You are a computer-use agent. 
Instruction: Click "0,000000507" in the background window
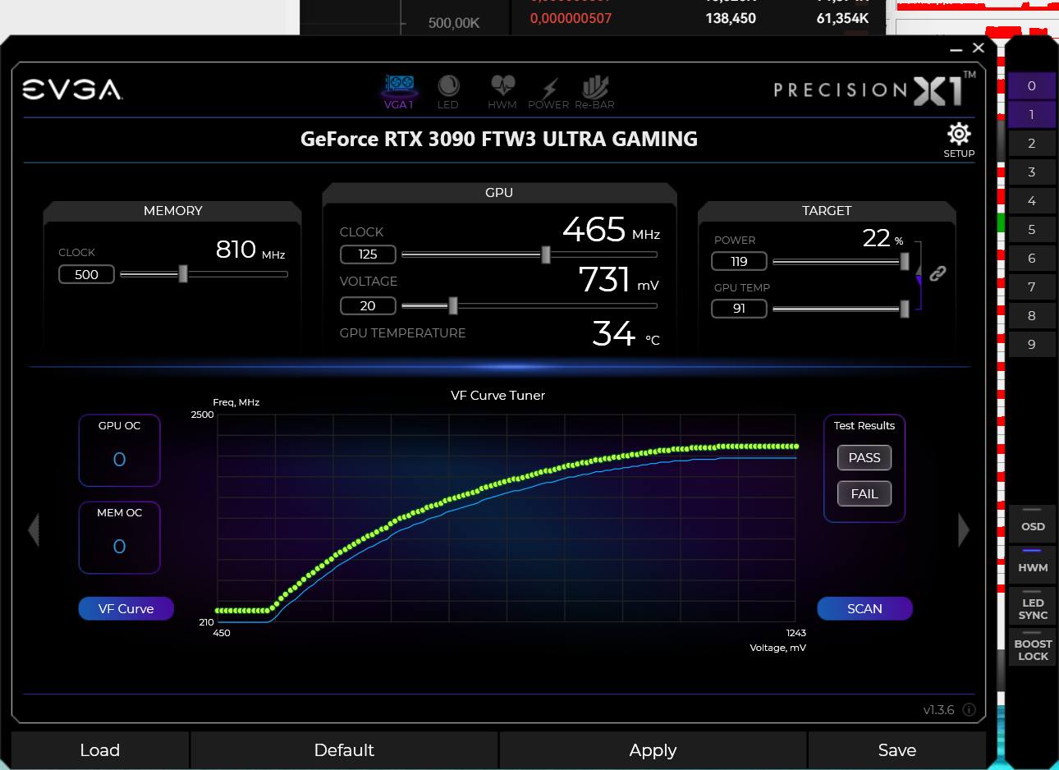click(571, 18)
